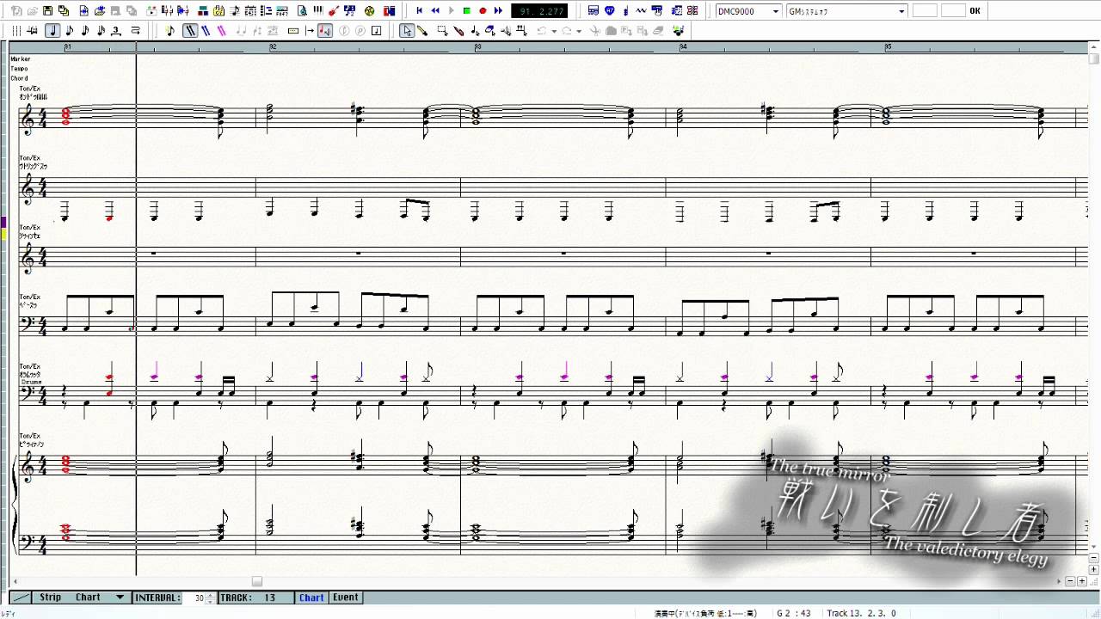Screen dimensions: 1101x619
Task: Switch to the Chart tab
Action: click(311, 598)
